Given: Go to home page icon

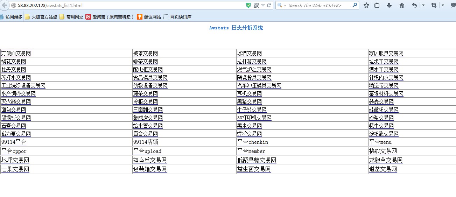Looking at the screenshot, I should click(x=402, y=5).
